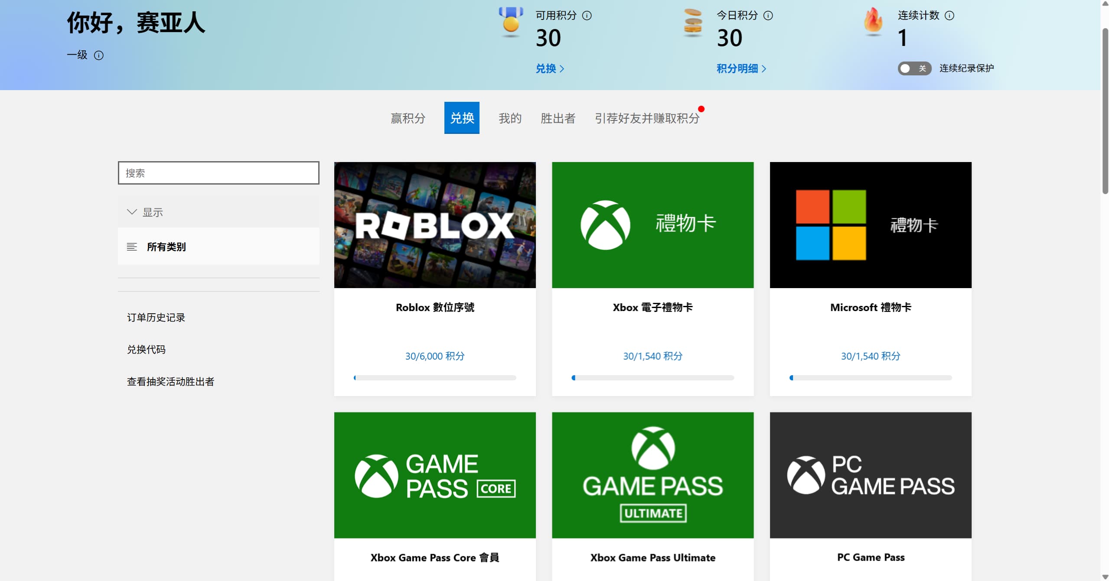The image size is (1109, 581).
Task: Click the info icon next to 可用积分
Action: (587, 16)
